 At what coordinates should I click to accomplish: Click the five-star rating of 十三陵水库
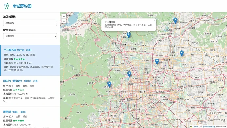pos(19,59)
